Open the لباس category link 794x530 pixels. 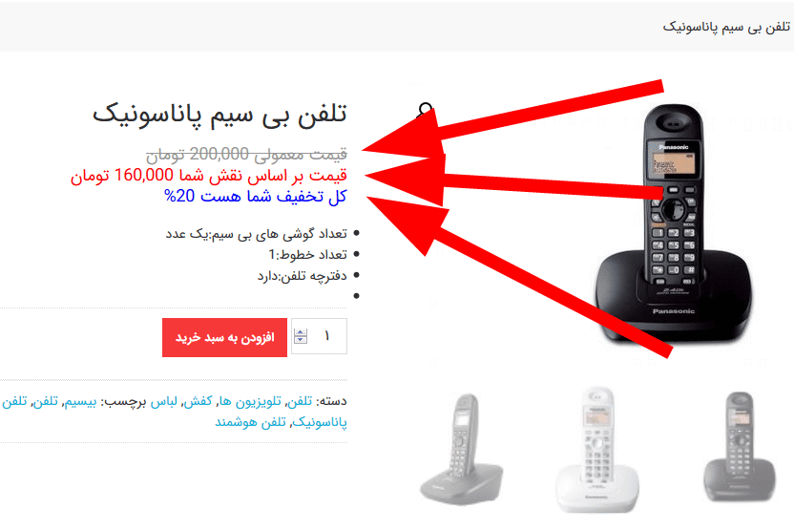point(163,401)
